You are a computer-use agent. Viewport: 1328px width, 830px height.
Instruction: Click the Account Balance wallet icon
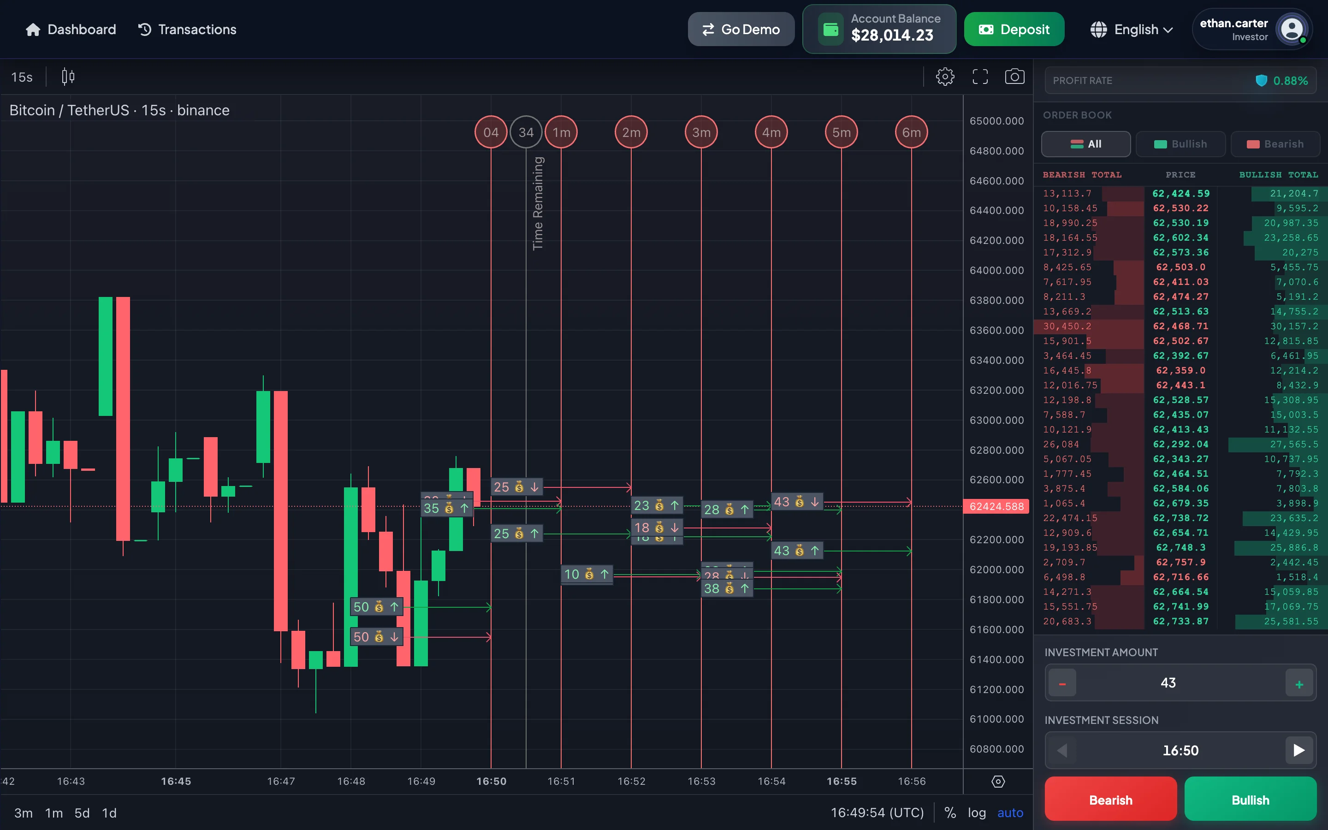coord(831,30)
